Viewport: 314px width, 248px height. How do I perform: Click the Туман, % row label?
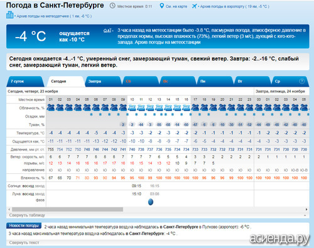(36, 125)
